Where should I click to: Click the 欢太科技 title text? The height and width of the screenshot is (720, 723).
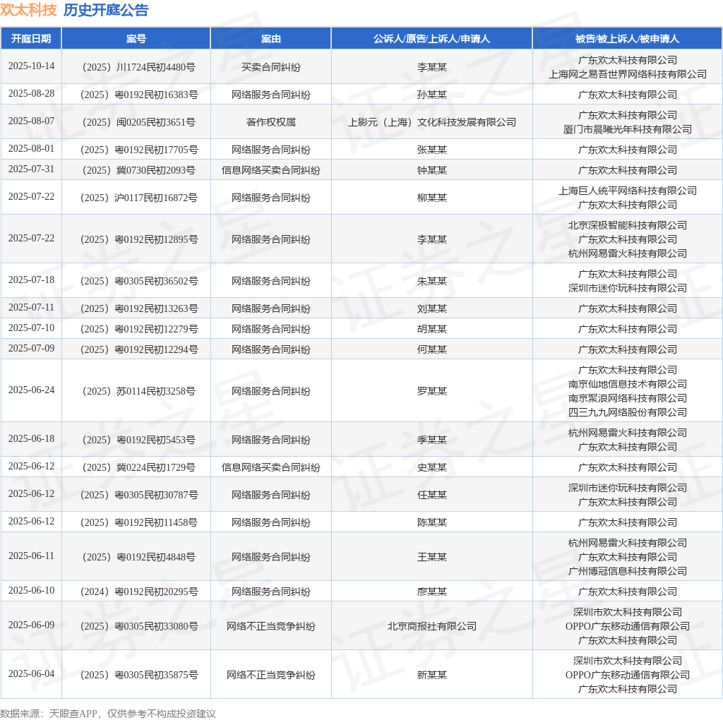(x=28, y=10)
